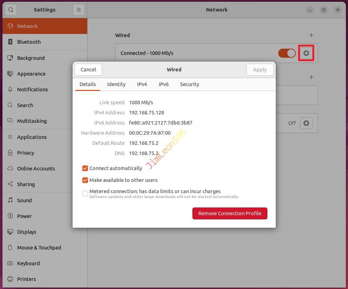This screenshot has height=289, width=348.
Task: Click the Privacy lock icon
Action: (x=10, y=153)
